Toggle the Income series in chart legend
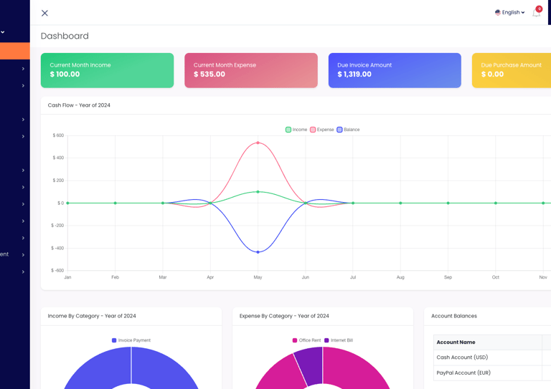Image resolution: width=551 pixels, height=389 pixels. point(296,130)
